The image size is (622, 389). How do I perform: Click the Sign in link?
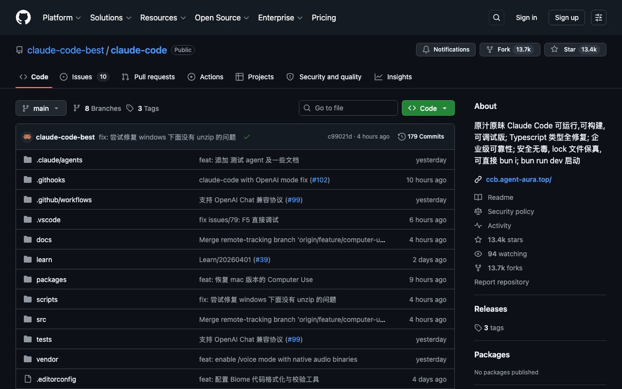click(526, 18)
